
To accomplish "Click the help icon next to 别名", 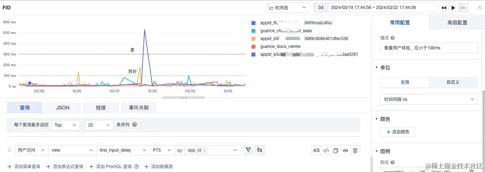I will 392,162.
